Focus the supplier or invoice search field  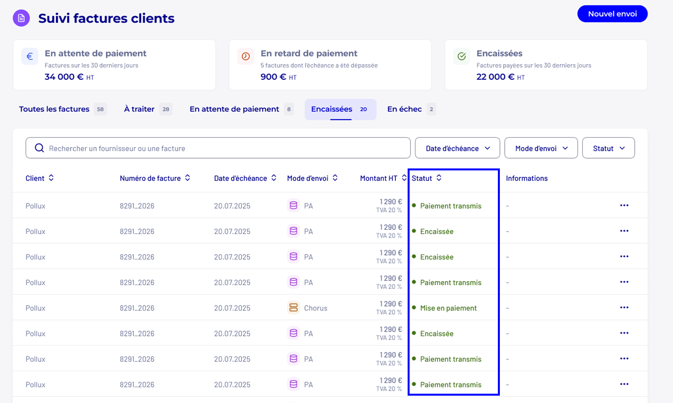point(218,148)
